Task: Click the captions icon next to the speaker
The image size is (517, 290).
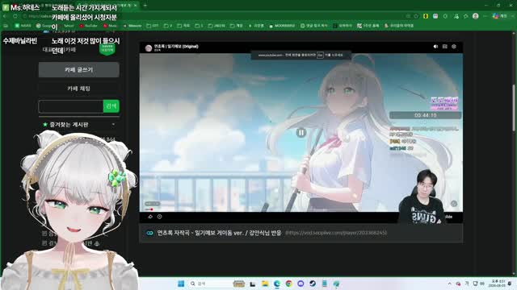Action: tap(445, 47)
